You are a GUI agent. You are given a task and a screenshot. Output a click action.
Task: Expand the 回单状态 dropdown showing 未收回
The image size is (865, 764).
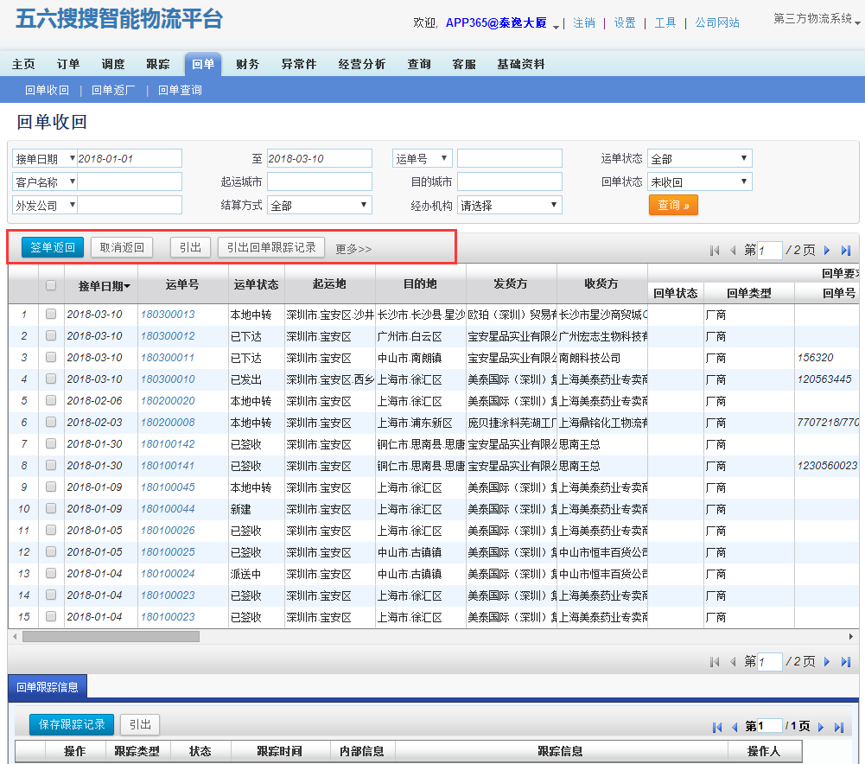point(699,182)
